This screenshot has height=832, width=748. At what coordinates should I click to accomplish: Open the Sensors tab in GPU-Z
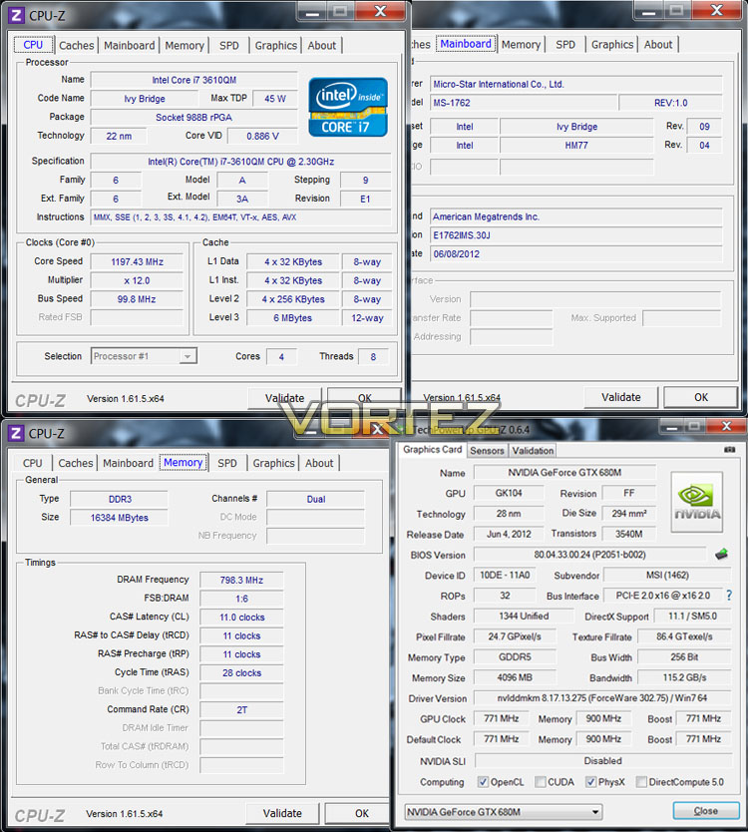click(487, 451)
